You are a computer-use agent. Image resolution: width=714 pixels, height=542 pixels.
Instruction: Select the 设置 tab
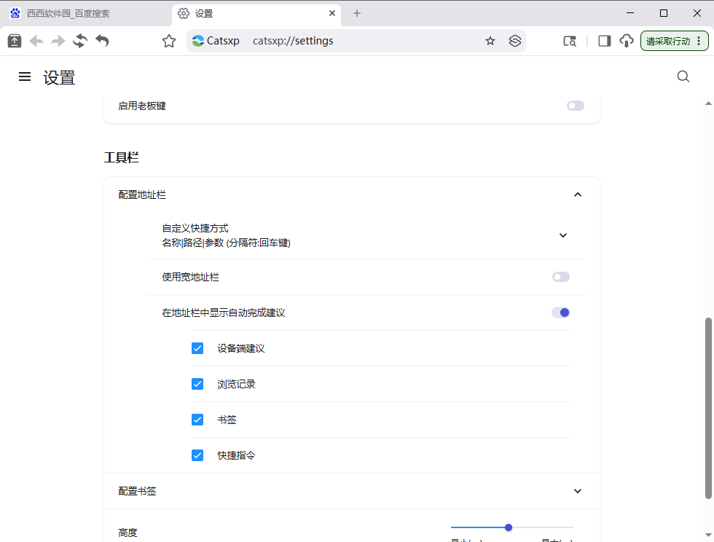256,13
